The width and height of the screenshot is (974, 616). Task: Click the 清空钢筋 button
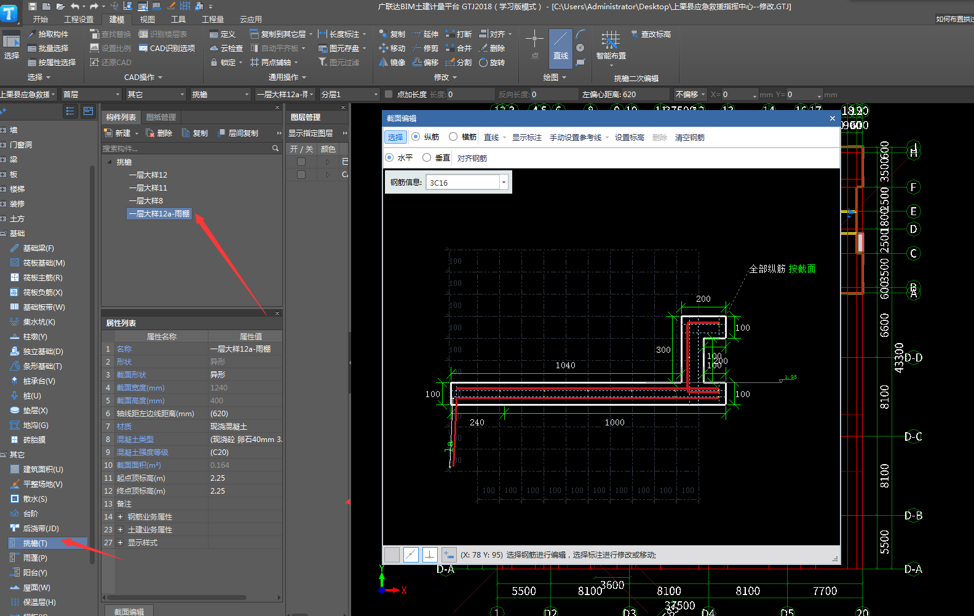click(x=690, y=138)
